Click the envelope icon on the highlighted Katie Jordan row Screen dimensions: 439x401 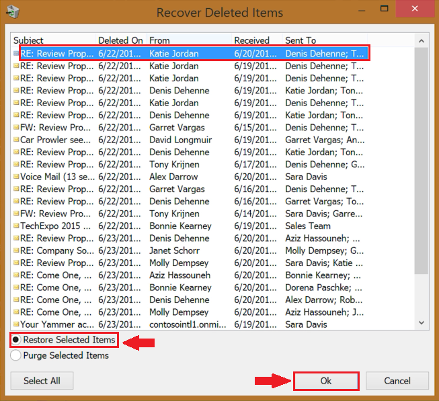coord(16,53)
